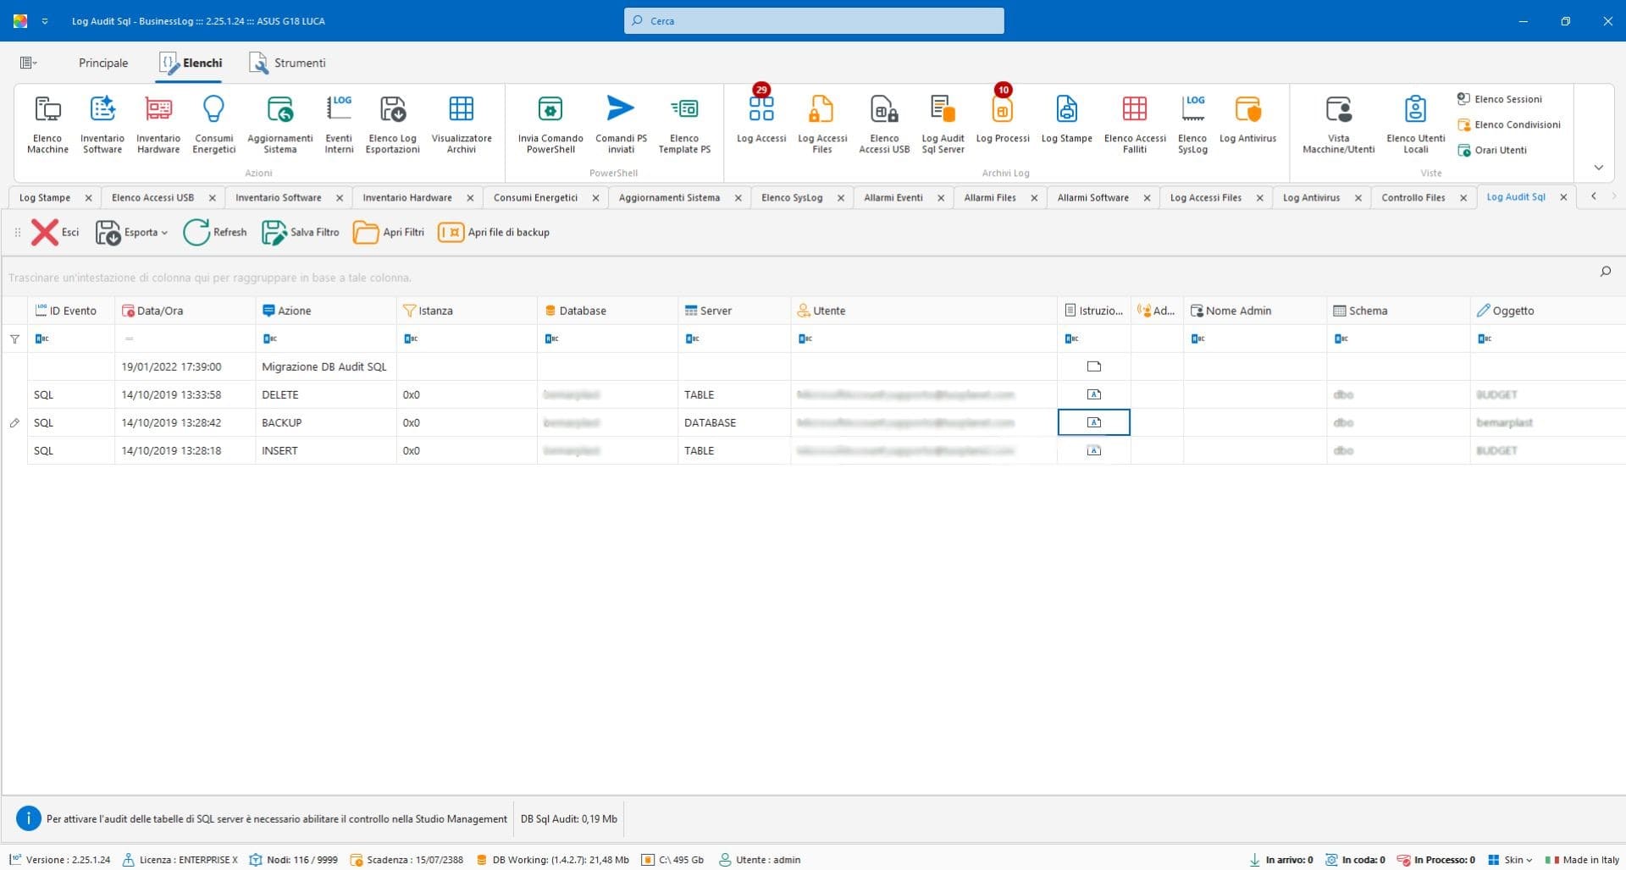
Task: Click the Cerca search field
Action: 814,21
